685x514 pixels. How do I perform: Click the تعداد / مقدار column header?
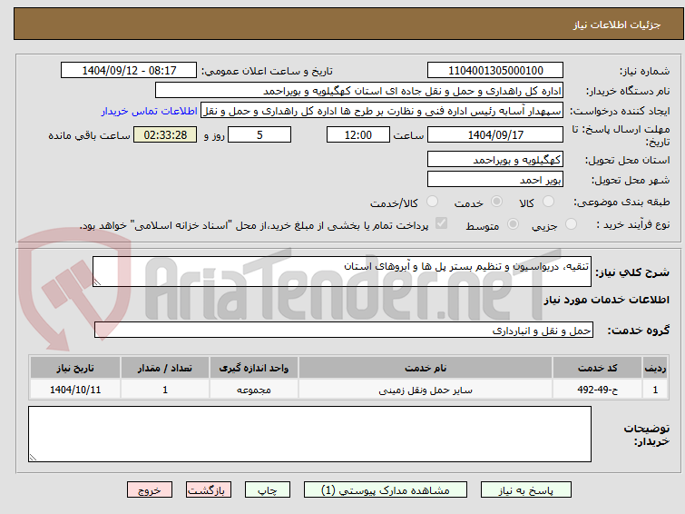165,368
